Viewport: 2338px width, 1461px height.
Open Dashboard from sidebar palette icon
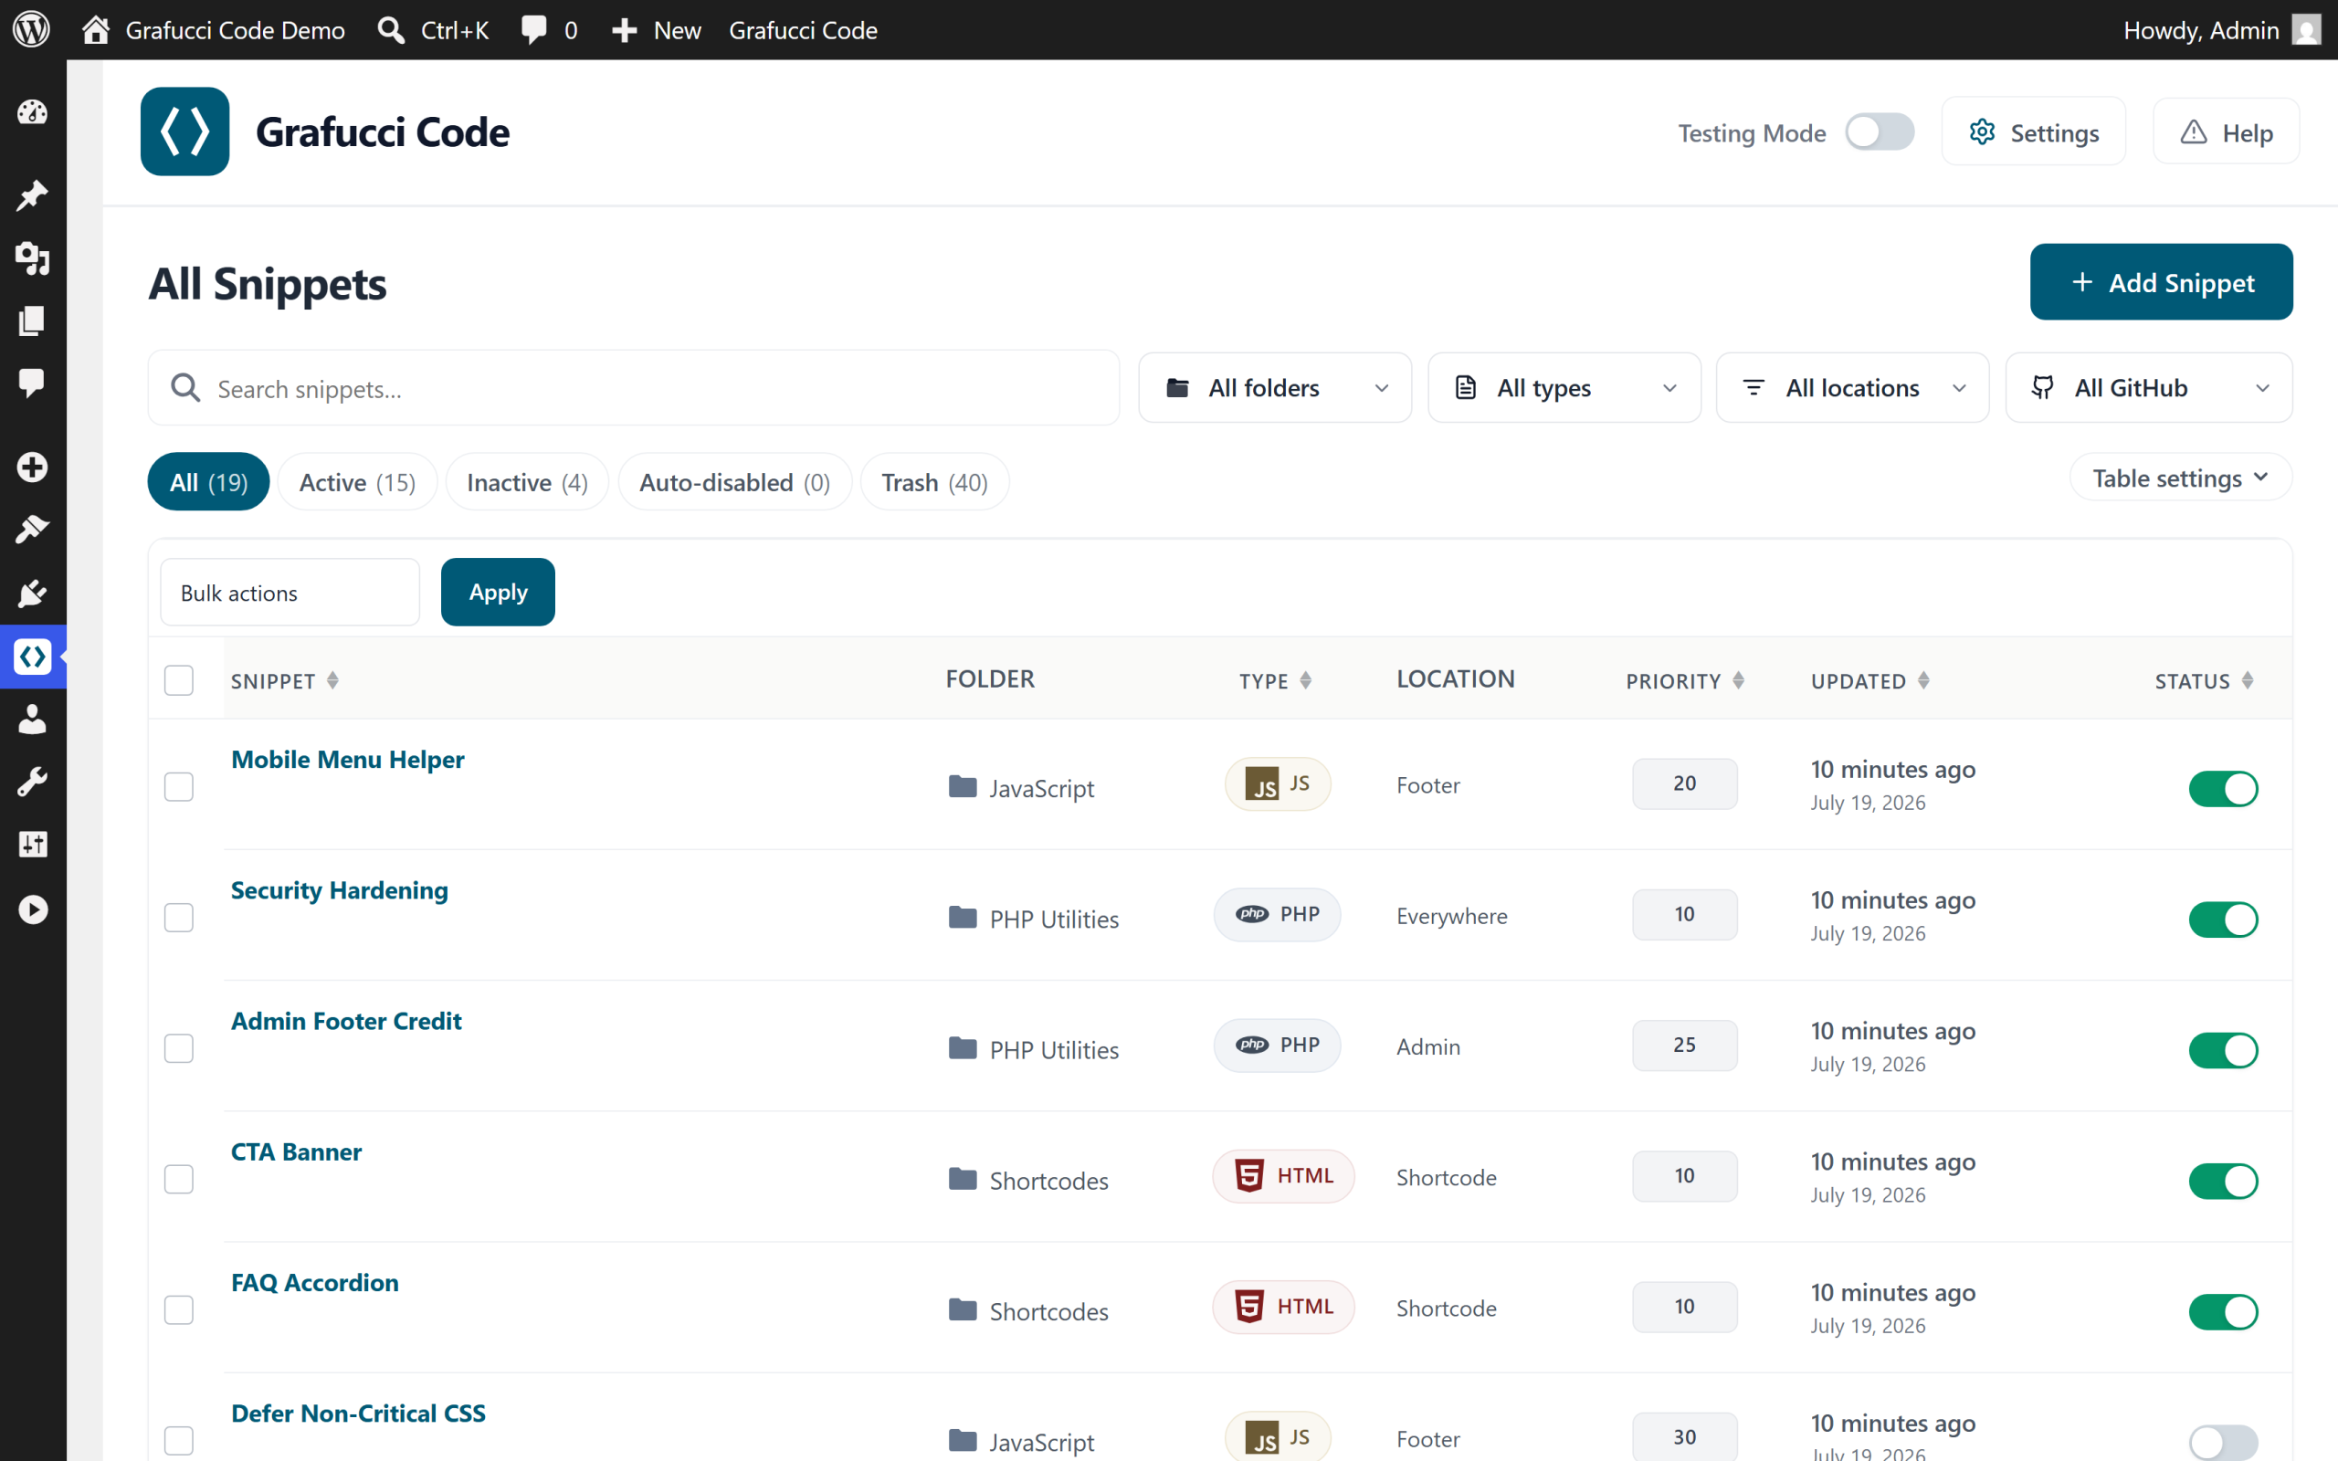[x=32, y=113]
